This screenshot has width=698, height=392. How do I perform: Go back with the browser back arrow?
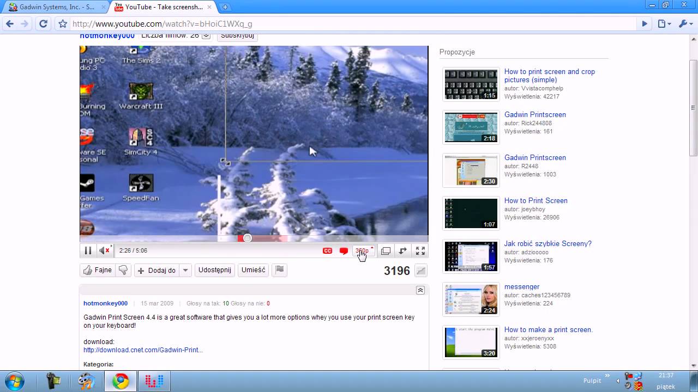click(x=9, y=24)
